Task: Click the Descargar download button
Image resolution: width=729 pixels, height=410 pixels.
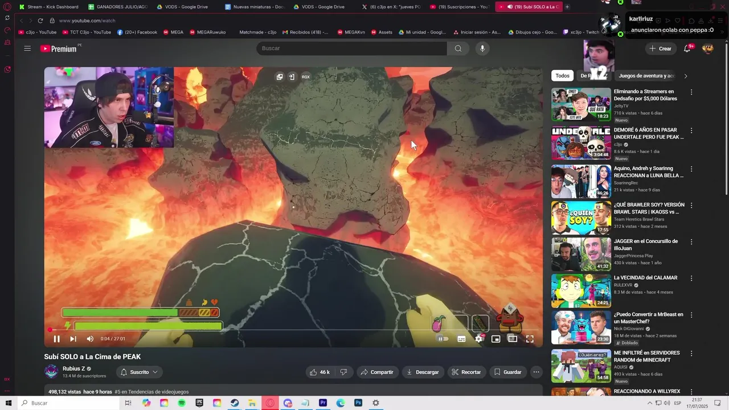Action: pyautogui.click(x=423, y=372)
